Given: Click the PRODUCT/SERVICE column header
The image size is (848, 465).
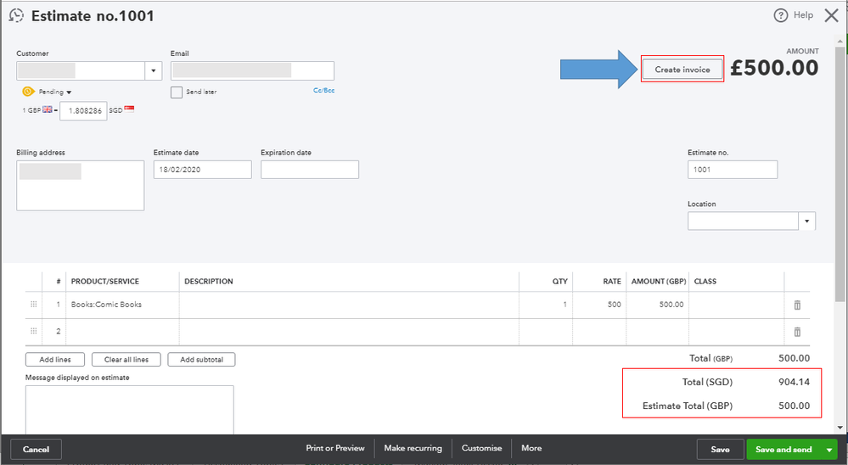Looking at the screenshot, I should coord(105,282).
